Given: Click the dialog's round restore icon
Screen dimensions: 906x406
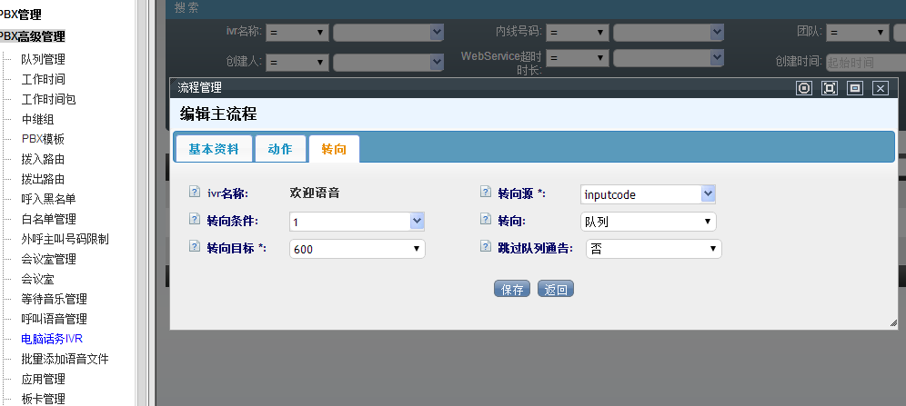Looking at the screenshot, I should coord(803,88).
